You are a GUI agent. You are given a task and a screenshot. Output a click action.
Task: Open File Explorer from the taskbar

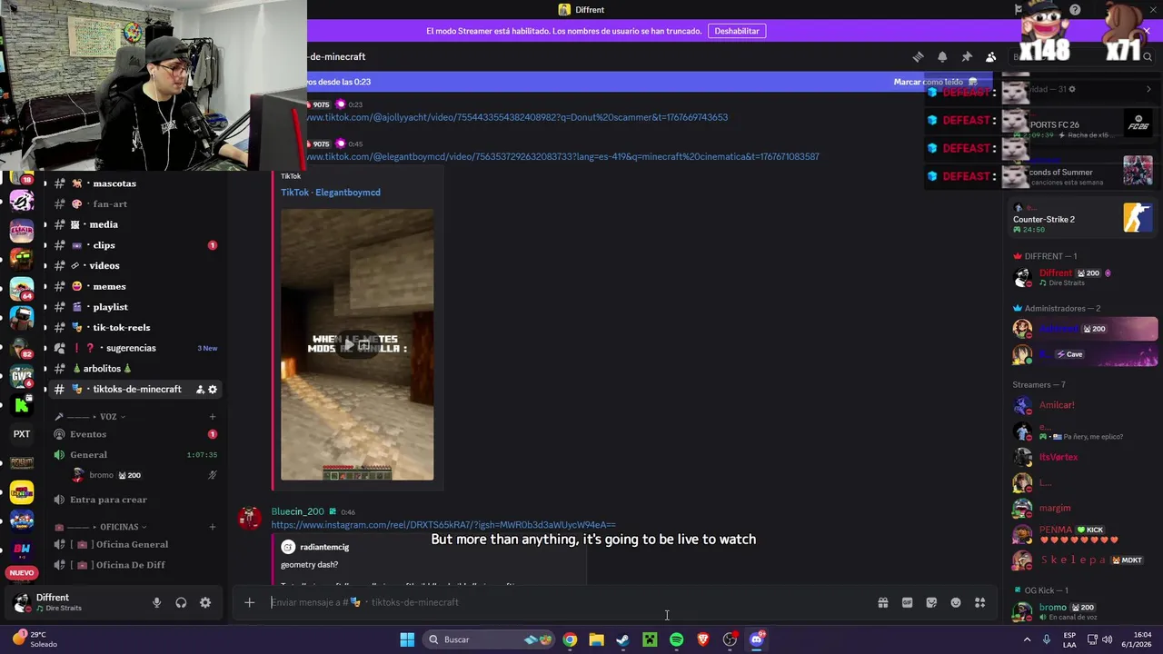[596, 639]
